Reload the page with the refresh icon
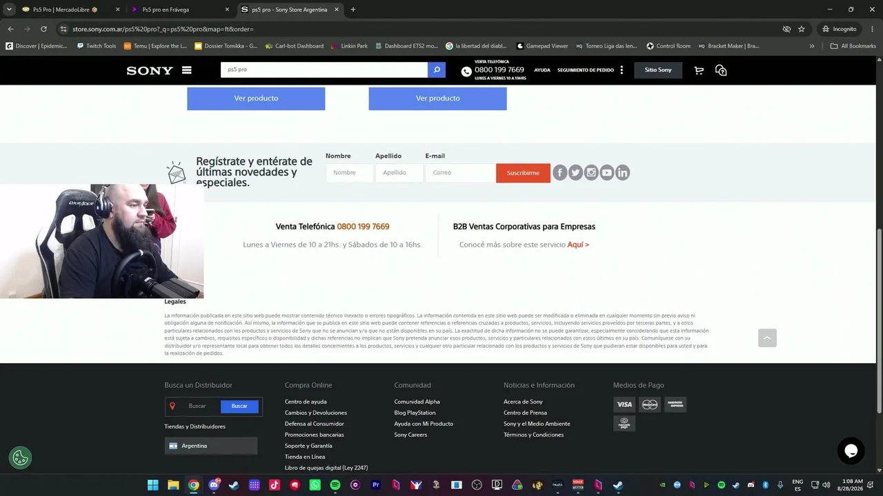Viewport: 883px width, 496px height. [43, 29]
